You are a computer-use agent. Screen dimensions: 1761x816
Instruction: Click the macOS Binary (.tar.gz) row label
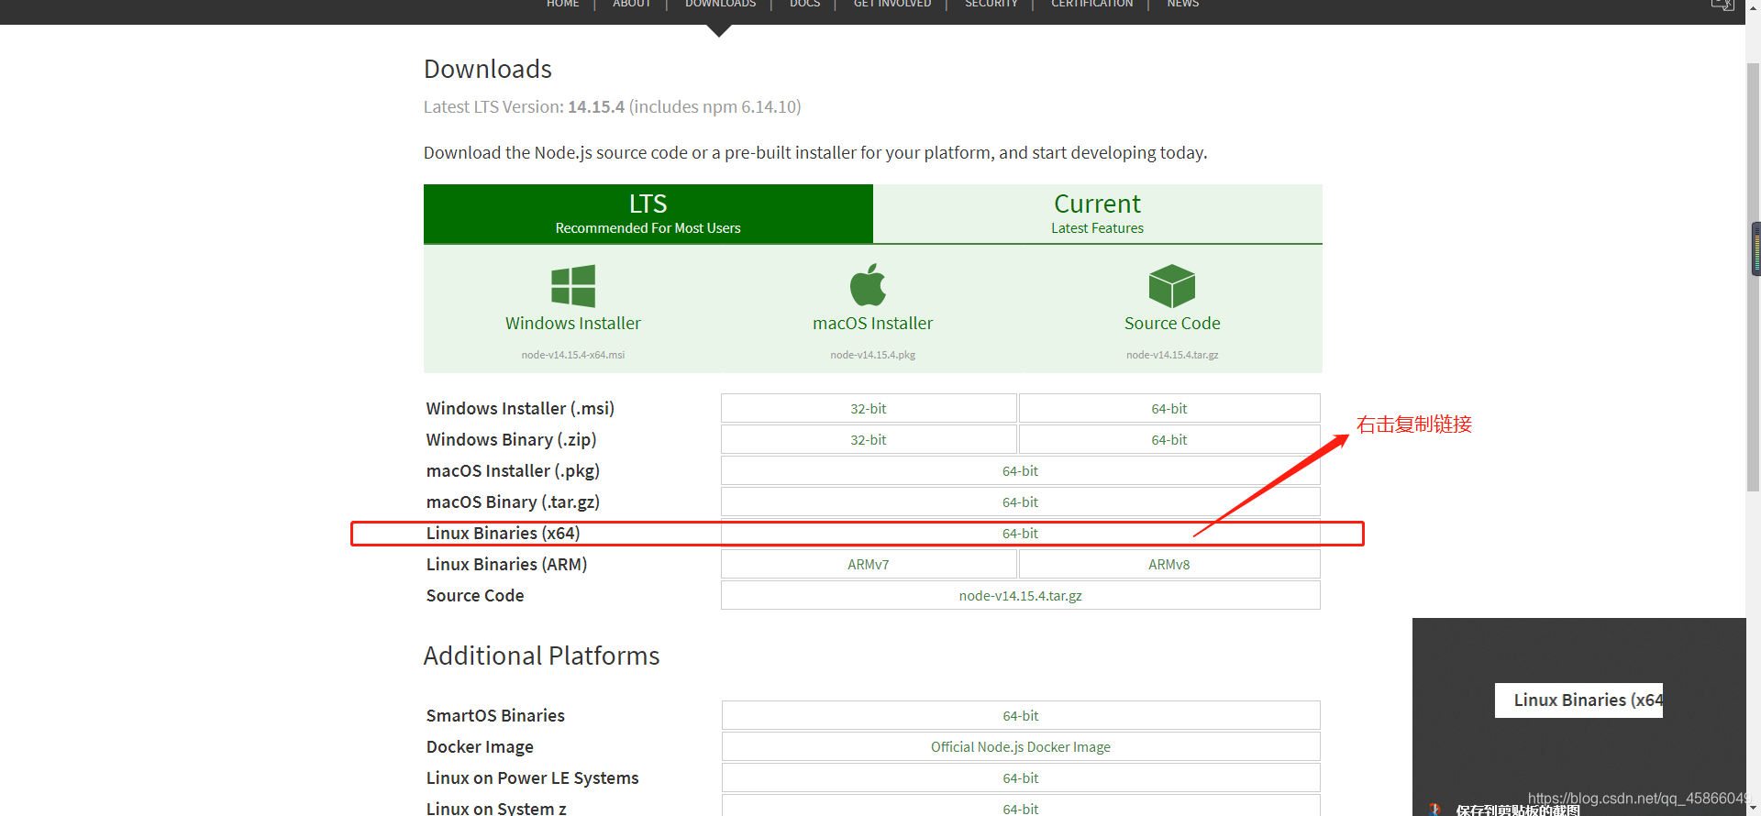tap(513, 502)
